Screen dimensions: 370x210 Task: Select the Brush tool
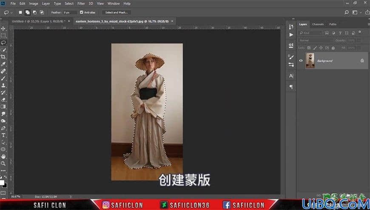tap(3, 78)
